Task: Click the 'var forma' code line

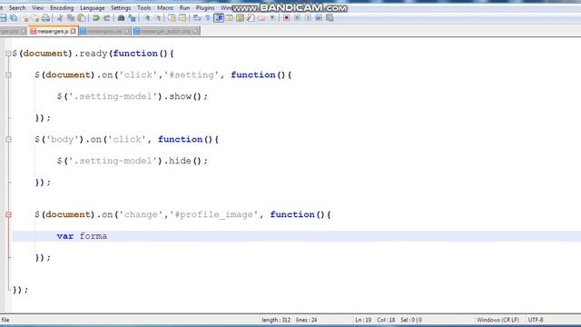Action: pyautogui.click(x=297, y=236)
